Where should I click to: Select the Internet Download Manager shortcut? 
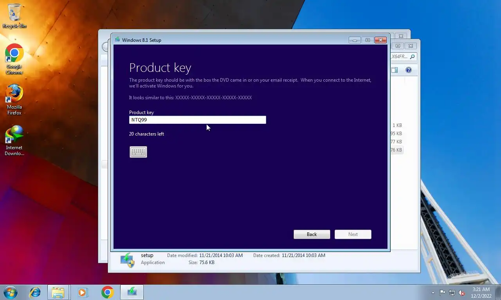tap(14, 141)
